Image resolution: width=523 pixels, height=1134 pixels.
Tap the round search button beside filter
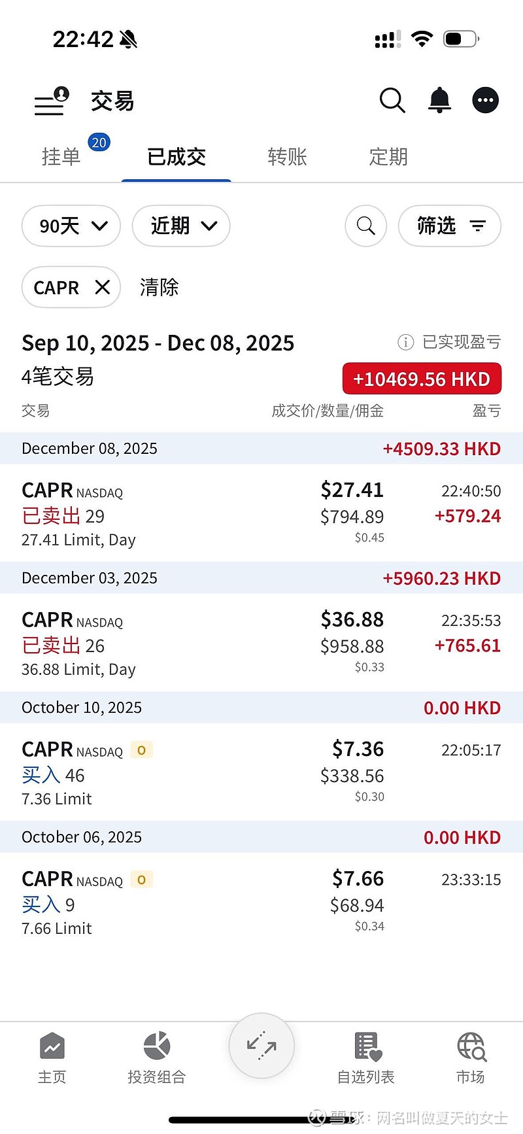point(365,226)
